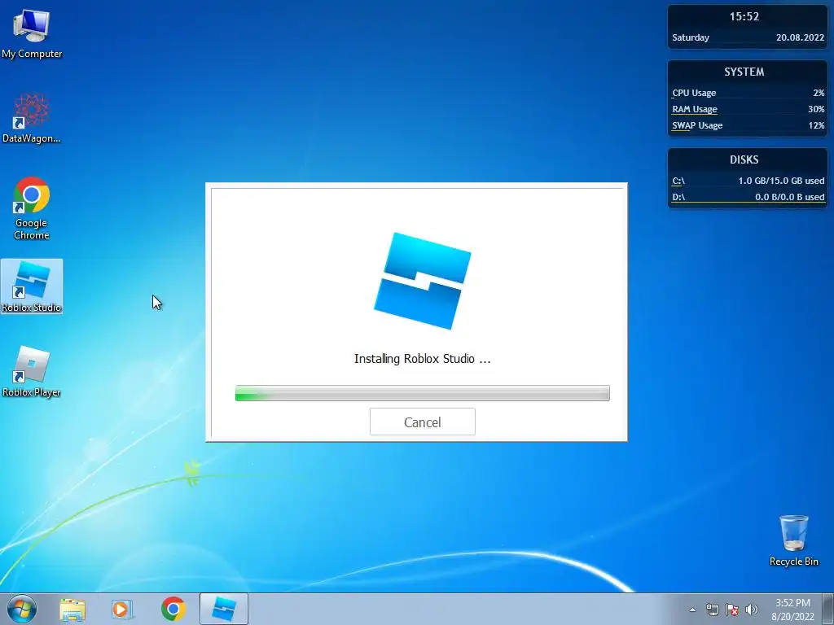
Task: Click the 30% RAM usage value
Action: click(x=816, y=109)
